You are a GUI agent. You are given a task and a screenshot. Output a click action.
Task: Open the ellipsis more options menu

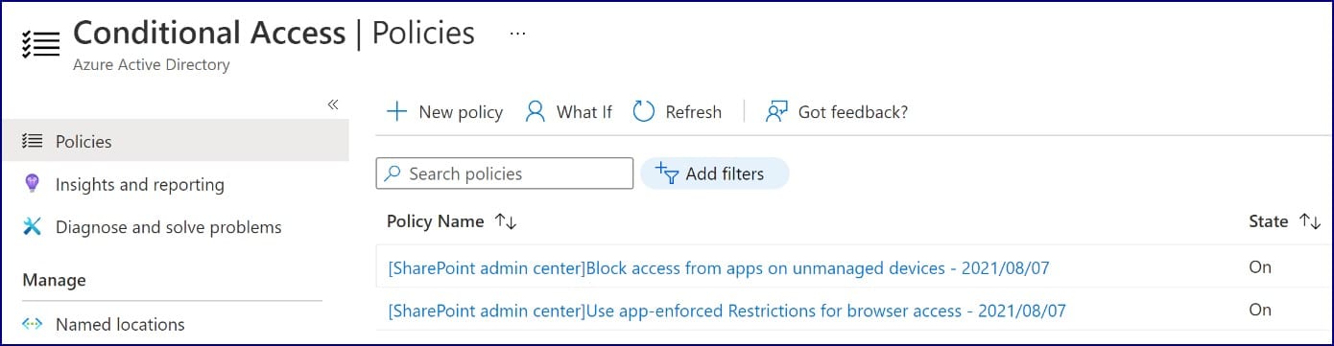coord(518,33)
